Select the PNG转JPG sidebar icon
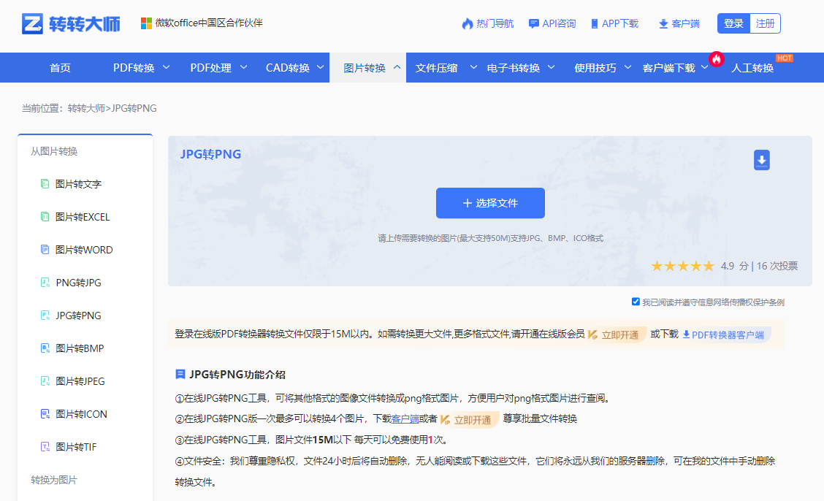Screen dimensions: 824x501 [x=45, y=283]
